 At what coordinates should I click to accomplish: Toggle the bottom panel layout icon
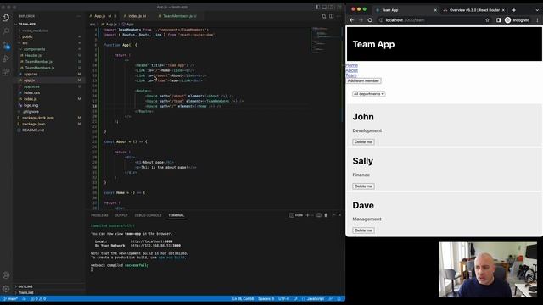tap(324, 7)
